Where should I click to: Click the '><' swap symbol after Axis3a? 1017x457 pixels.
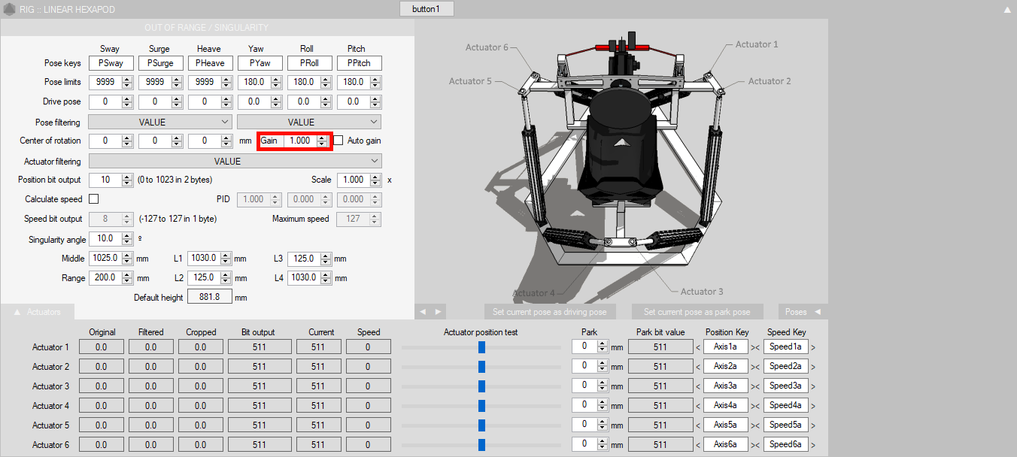[755, 386]
